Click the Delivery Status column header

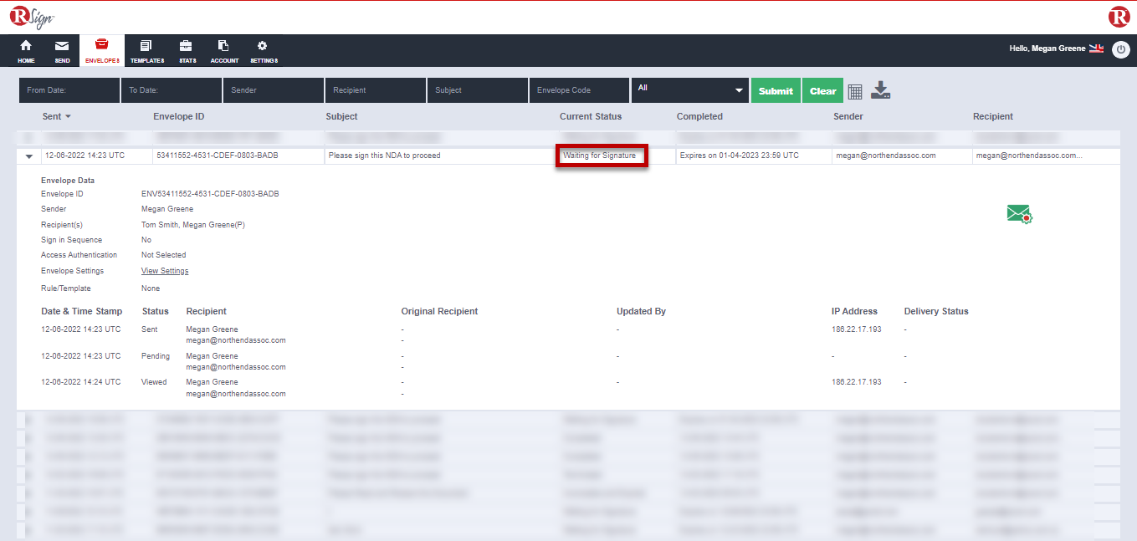(x=936, y=311)
